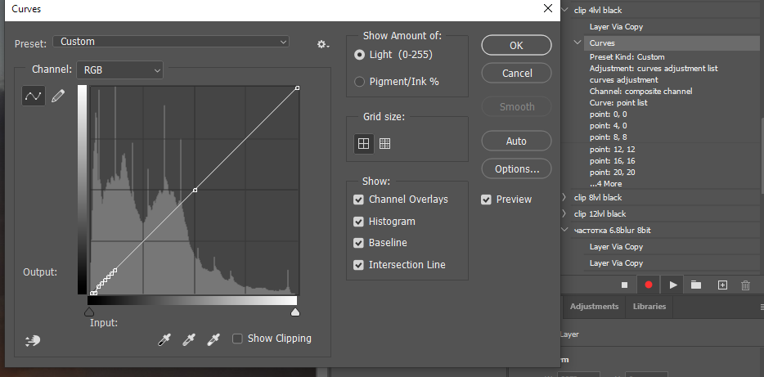Screen dimensions: 764x377
Task: Start recording the action
Action: [x=649, y=285]
